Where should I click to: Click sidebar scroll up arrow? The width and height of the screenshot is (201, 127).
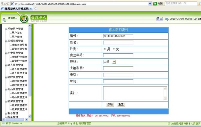30,26
